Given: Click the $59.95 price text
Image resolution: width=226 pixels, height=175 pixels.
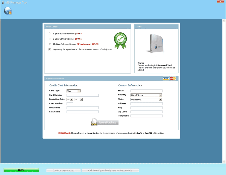Looking at the screenshot, I should pyautogui.click(x=78, y=34).
